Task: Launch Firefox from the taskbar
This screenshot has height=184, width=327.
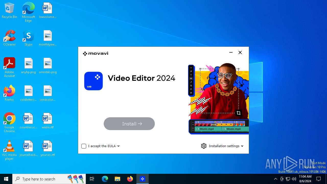Action: [x=130, y=179]
